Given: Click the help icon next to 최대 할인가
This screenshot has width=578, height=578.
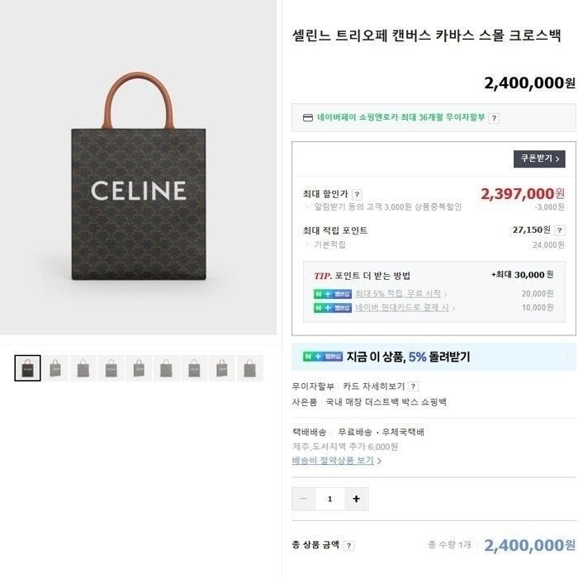Looking at the screenshot, I should [357, 194].
